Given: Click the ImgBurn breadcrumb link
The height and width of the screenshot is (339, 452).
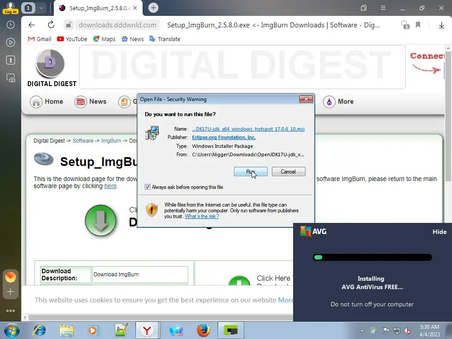Looking at the screenshot, I should point(111,141).
